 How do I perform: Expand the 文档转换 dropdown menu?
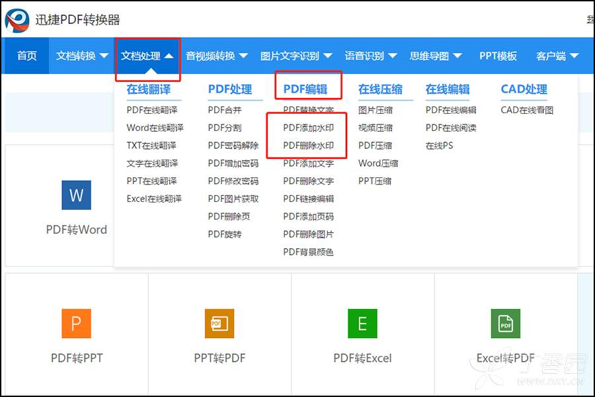pos(82,56)
